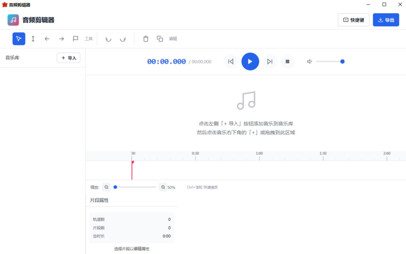
Task: Mute audio via the speaker icon
Action: tap(309, 61)
